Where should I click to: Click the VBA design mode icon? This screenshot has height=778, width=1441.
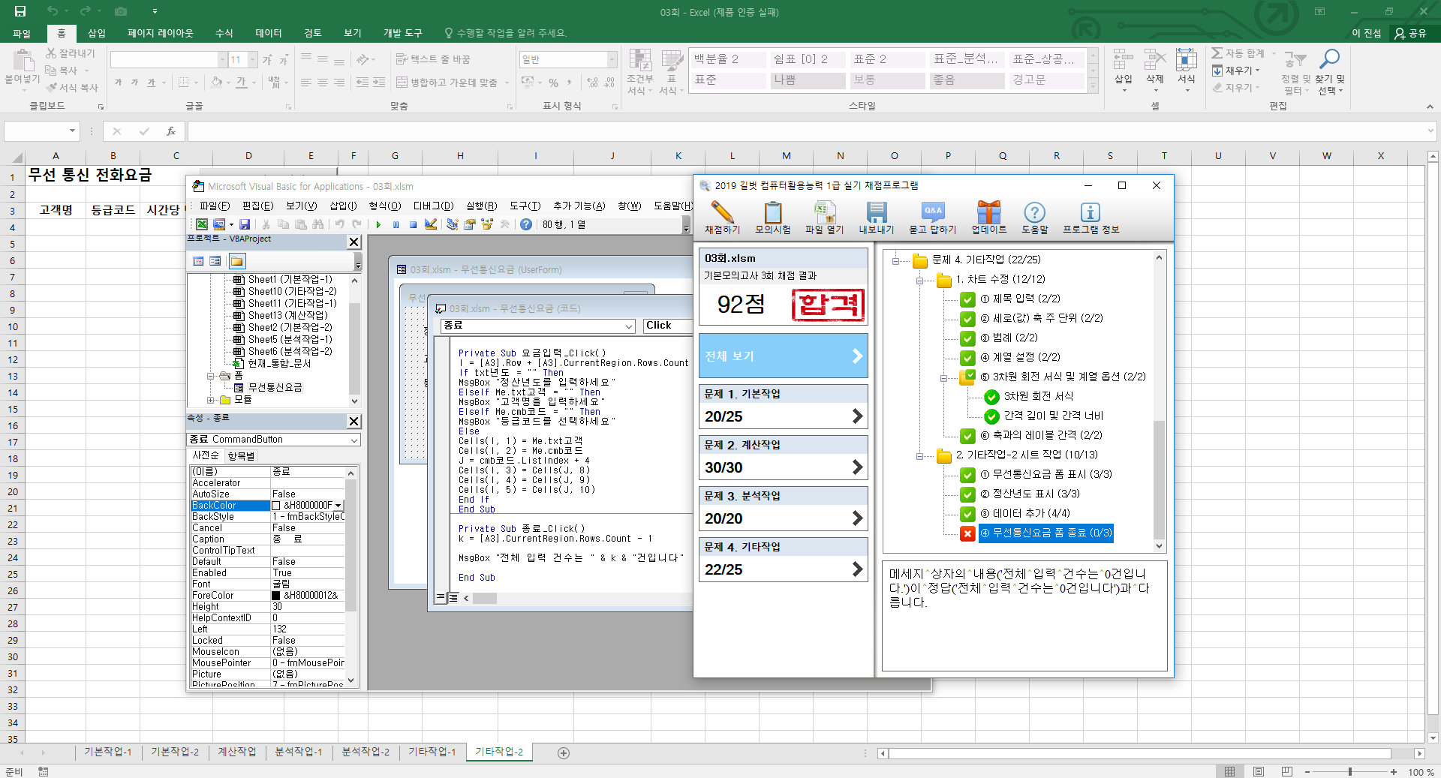pyautogui.click(x=431, y=224)
